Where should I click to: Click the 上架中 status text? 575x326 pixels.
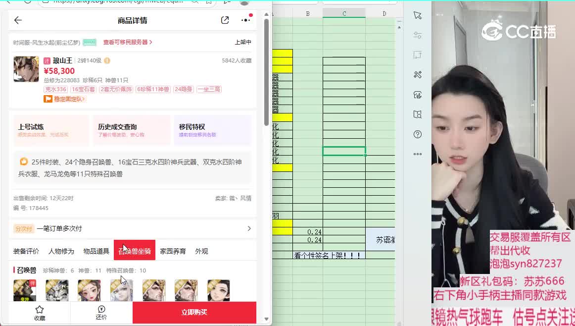(x=243, y=42)
